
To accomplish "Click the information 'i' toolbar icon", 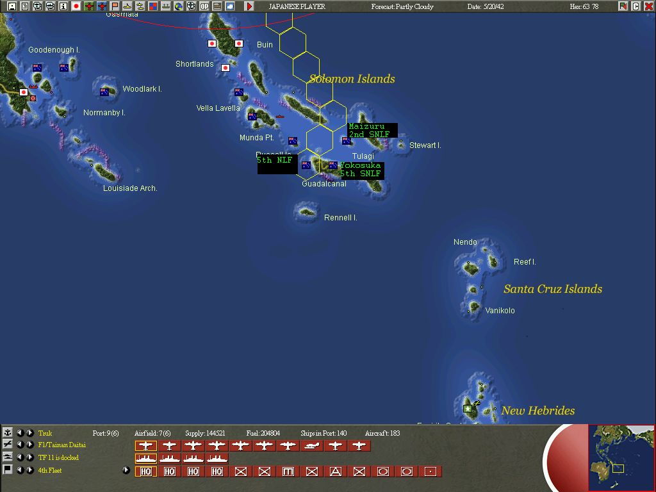I will [63, 6].
